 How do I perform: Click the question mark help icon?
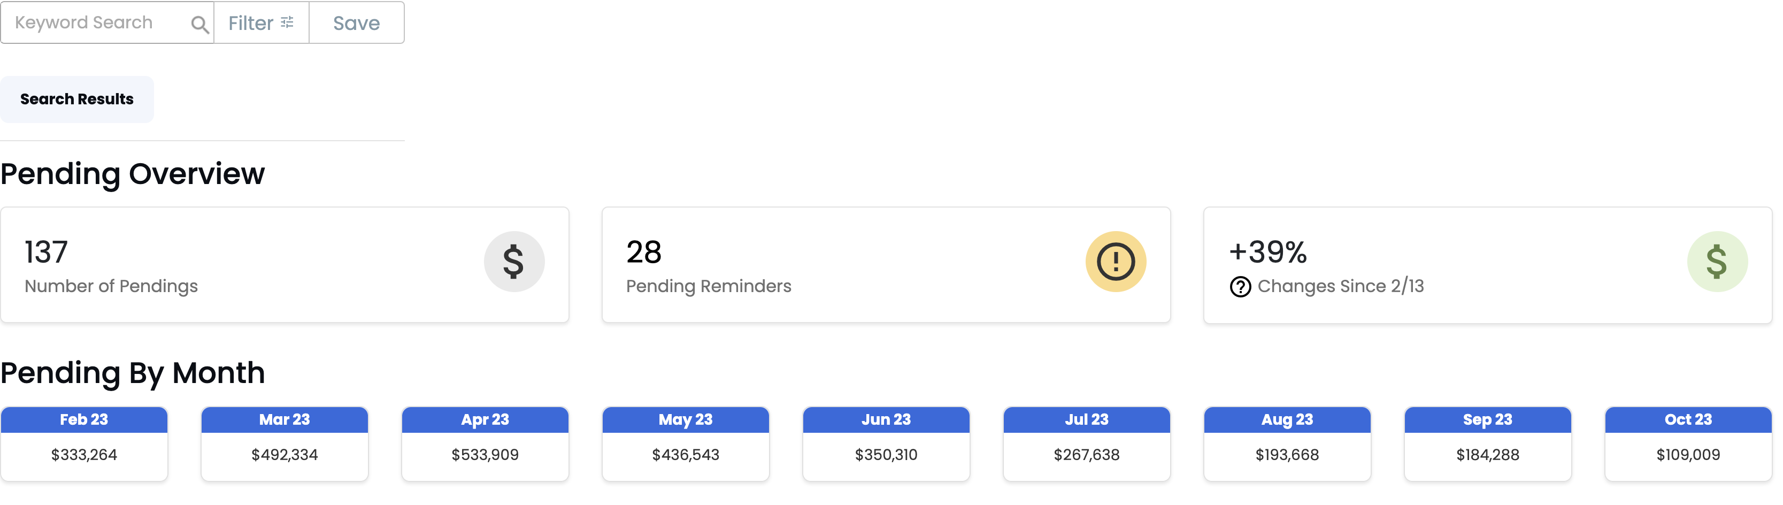[x=1240, y=286]
